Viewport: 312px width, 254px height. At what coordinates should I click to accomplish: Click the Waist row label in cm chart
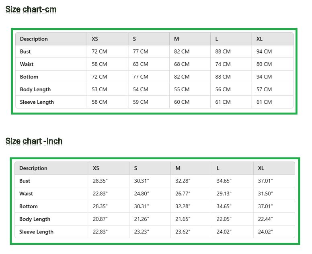coord(27,64)
